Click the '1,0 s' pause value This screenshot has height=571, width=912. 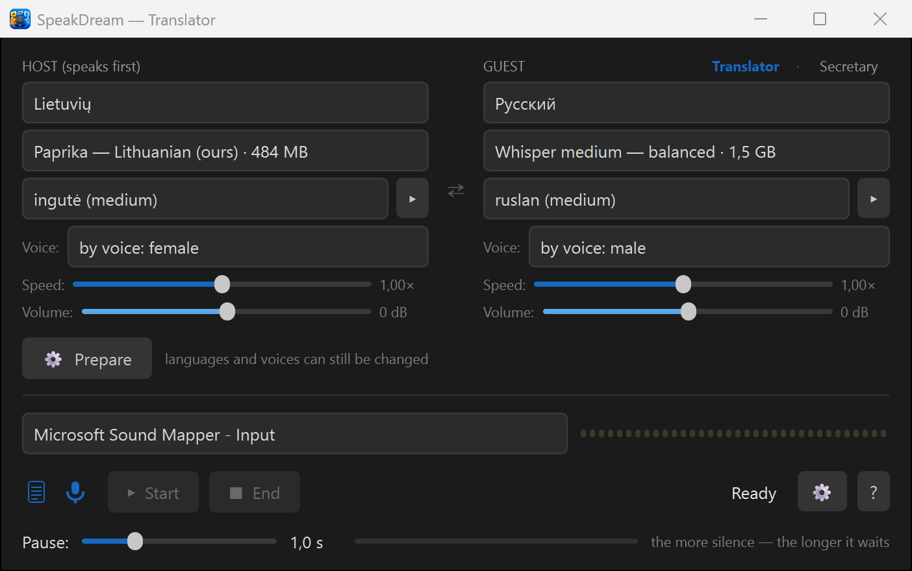[307, 542]
